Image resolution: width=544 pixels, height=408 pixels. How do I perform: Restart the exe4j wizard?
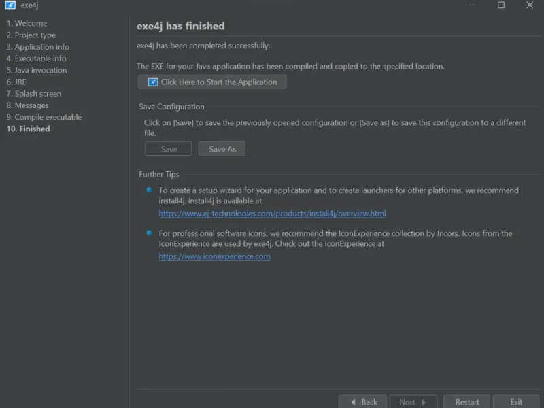[x=467, y=402]
